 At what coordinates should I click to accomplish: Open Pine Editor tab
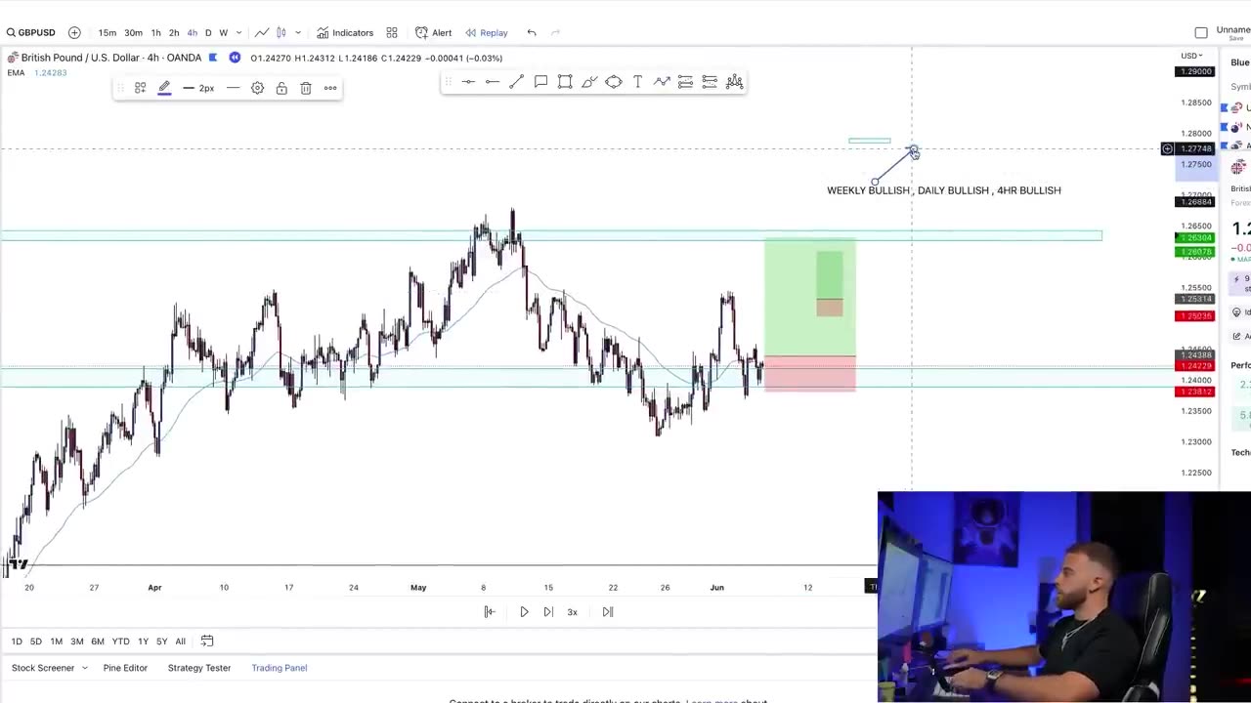(x=125, y=668)
